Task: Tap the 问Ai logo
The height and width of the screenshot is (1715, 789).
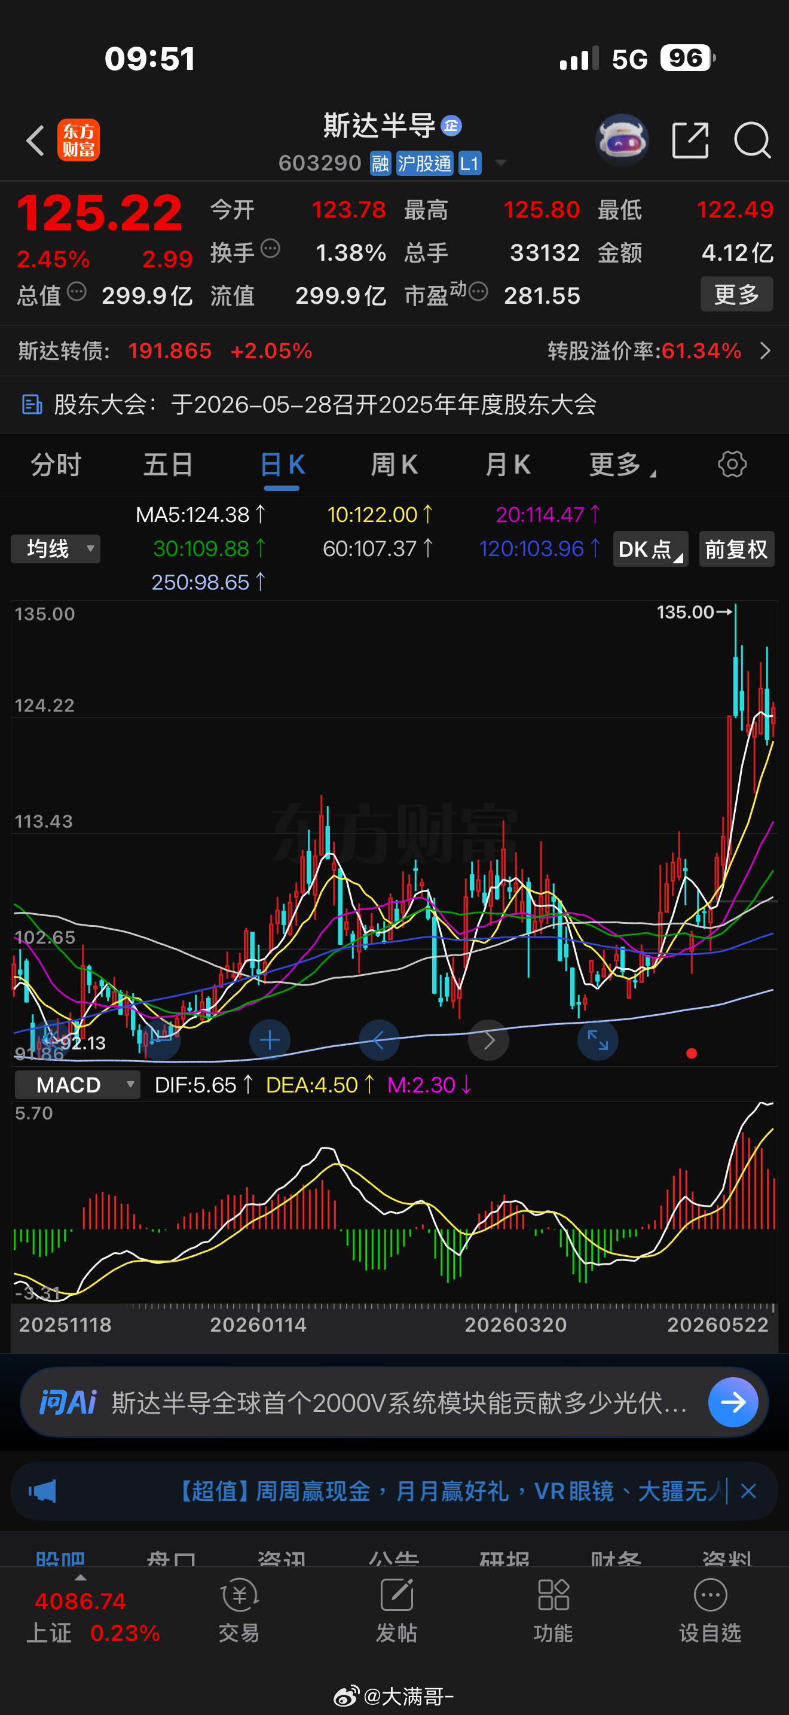Action: coord(68,1402)
